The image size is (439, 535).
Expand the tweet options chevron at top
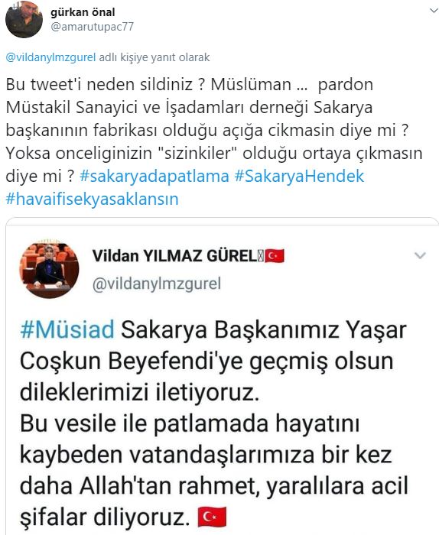433,11
